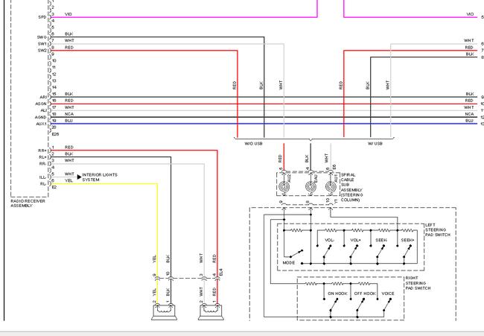The width and height of the screenshot is (484, 336).
Task: Select the BLU wire label beside AUX1
Action: coord(69,121)
